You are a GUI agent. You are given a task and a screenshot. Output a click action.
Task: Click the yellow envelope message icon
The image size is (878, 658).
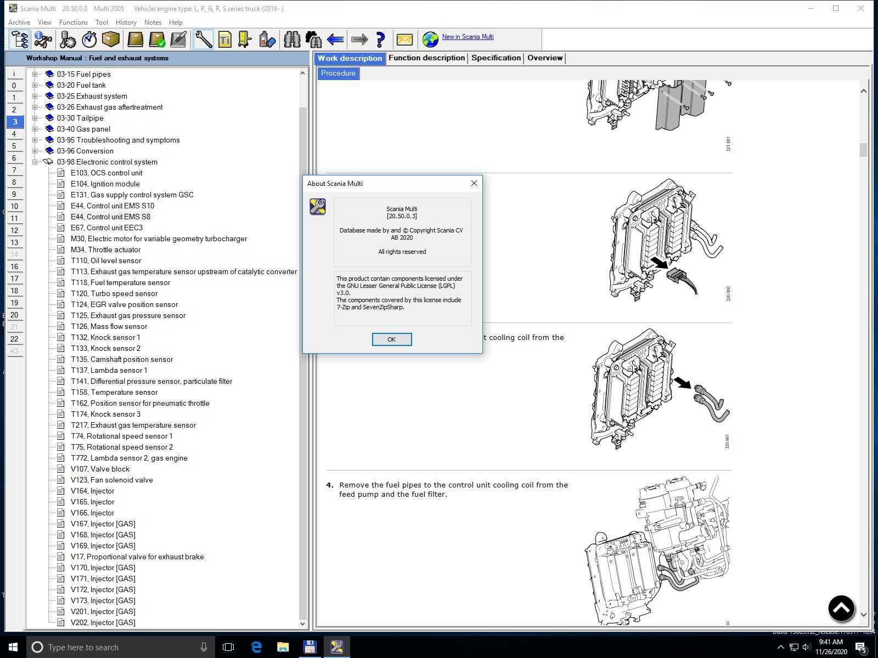point(404,39)
